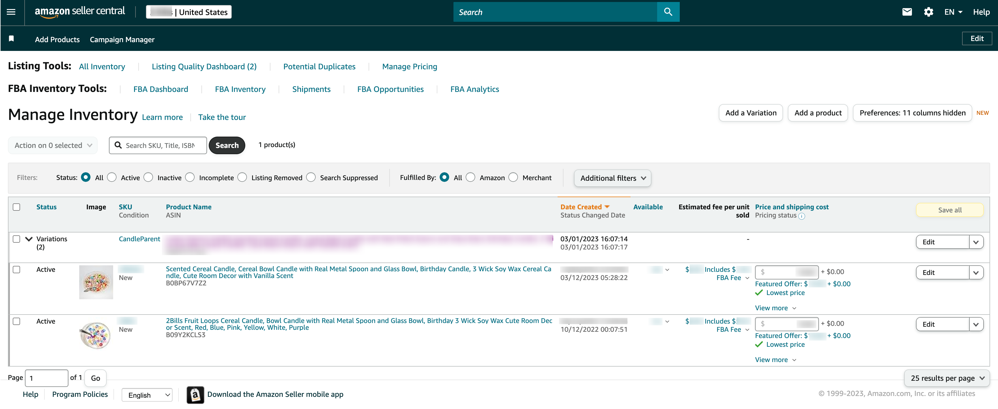Select the Merchant fulfilled by filter

tap(514, 177)
